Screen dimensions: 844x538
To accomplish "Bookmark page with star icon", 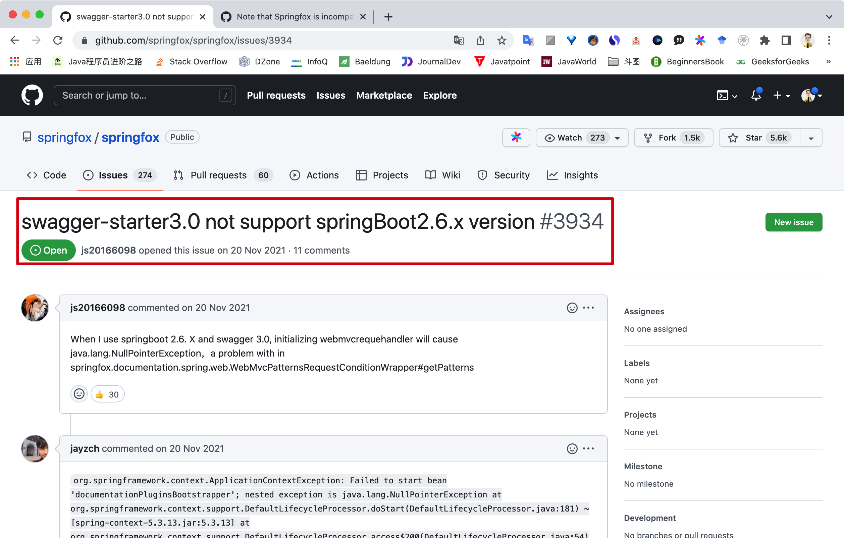I will (x=502, y=40).
